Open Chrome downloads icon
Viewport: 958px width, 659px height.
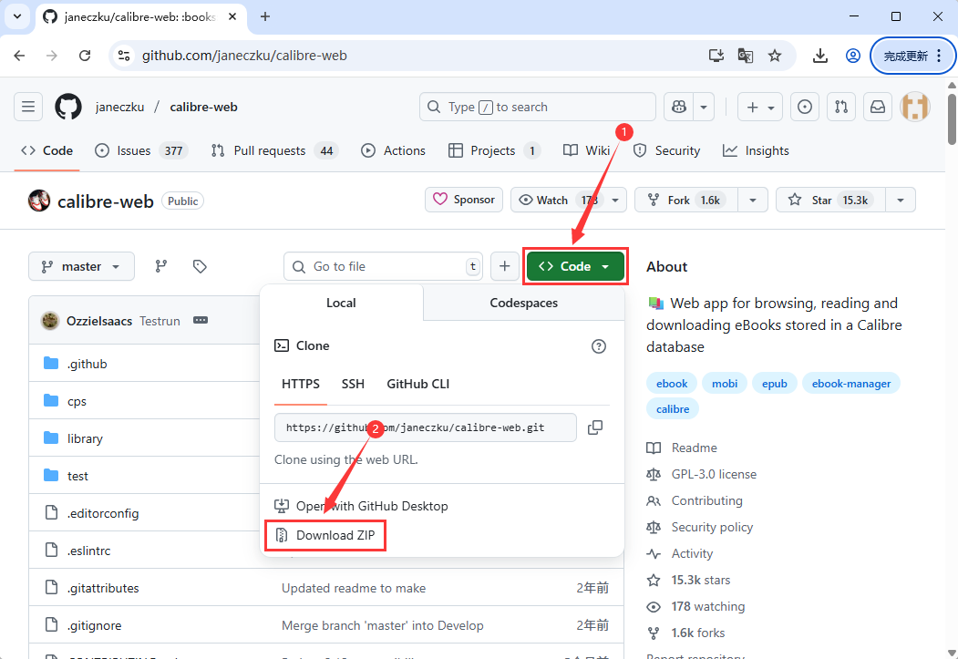[x=820, y=56]
